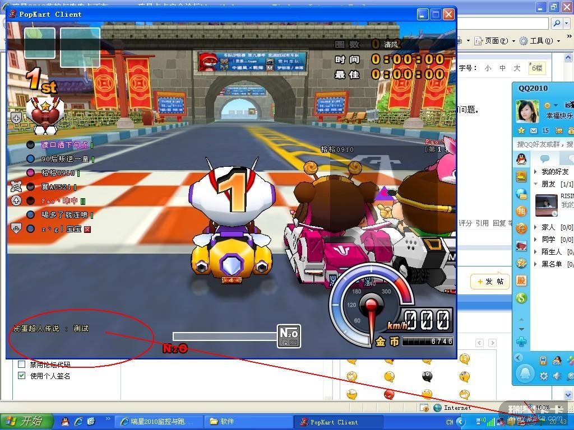Click the mobile phone icon in QQ bottom bar
The image size is (574, 430).
[543, 361]
